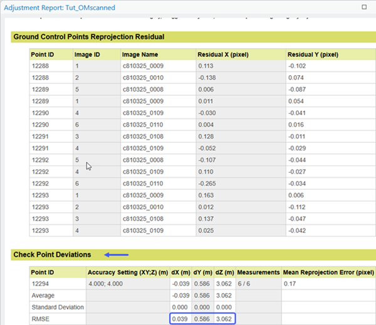Click the maximize window icon
Screen dimensions: 376x325
pos(364,7)
